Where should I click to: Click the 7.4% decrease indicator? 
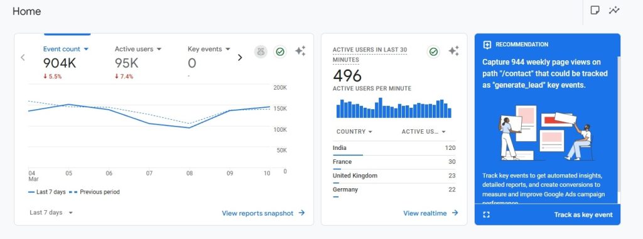pos(124,77)
